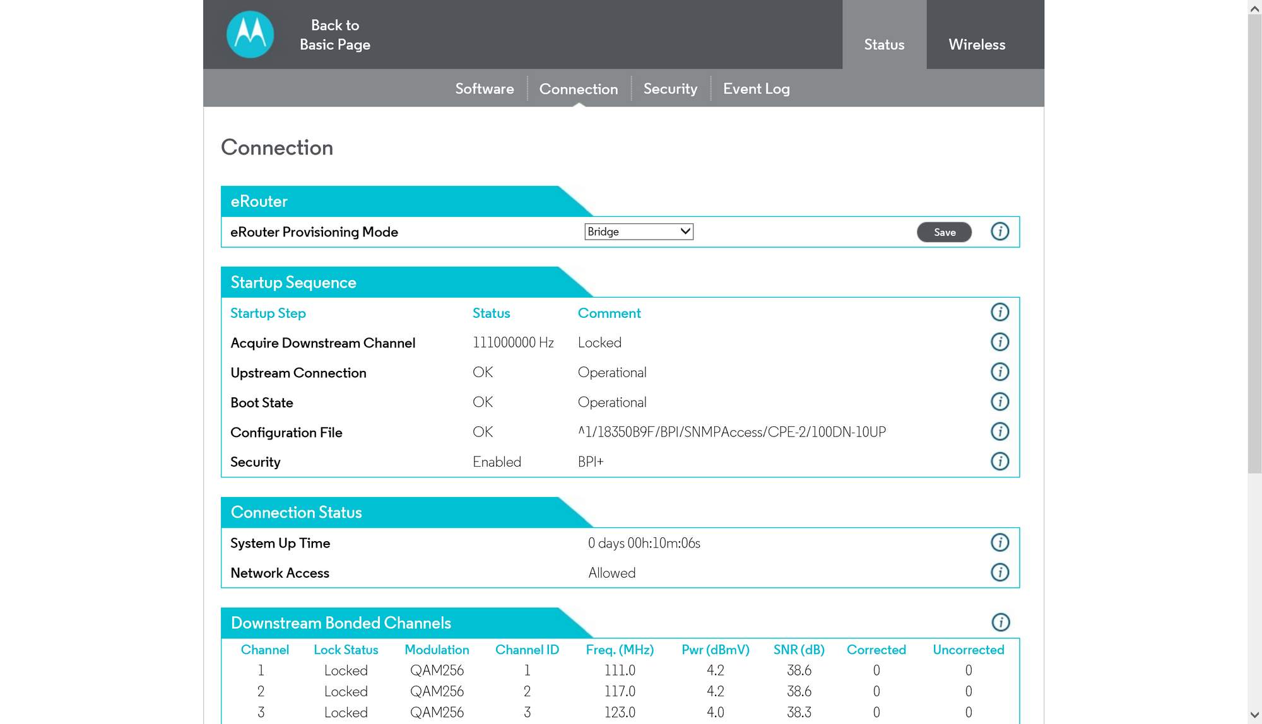1262x724 pixels.
Task: Show info for Upstream Connection row
Action: (x=1000, y=372)
